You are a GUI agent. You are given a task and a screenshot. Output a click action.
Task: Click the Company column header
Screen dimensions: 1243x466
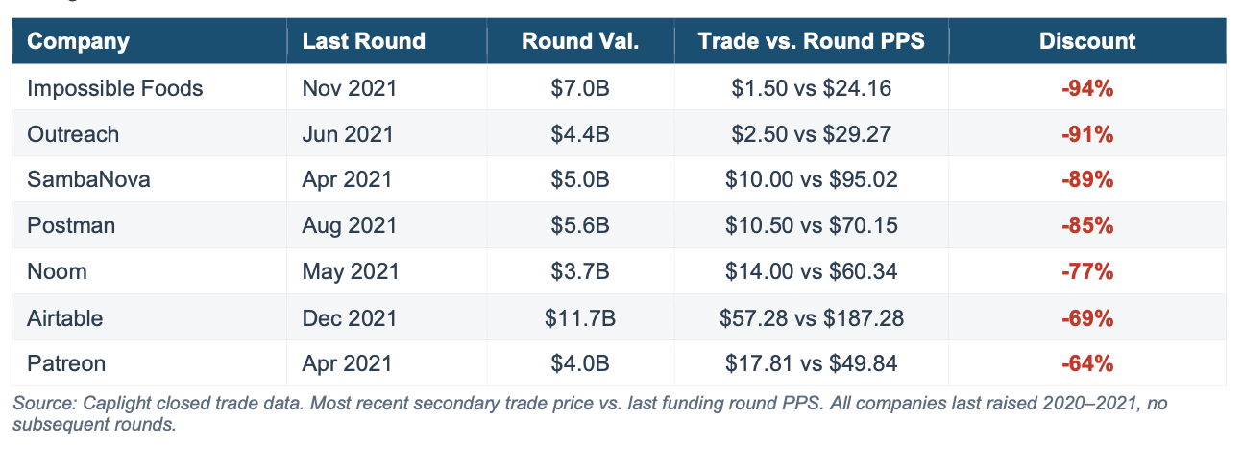[78, 41]
